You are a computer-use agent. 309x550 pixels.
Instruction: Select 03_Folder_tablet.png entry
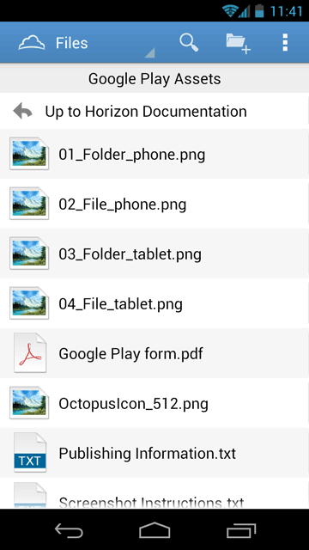click(154, 254)
